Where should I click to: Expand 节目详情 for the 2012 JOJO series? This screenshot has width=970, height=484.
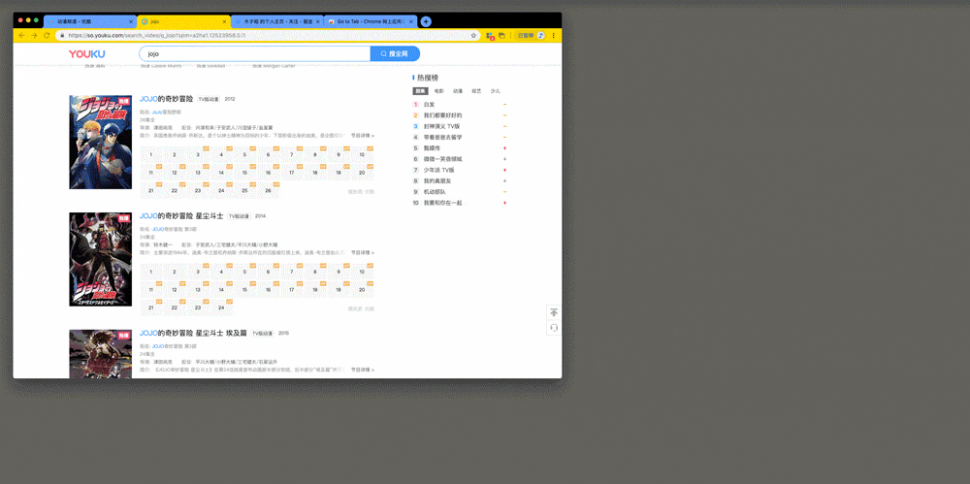(363, 135)
